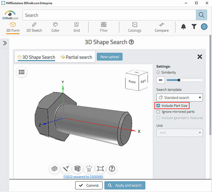Open the viewer help question icon
This screenshot has height=192, width=212.
point(112,169)
